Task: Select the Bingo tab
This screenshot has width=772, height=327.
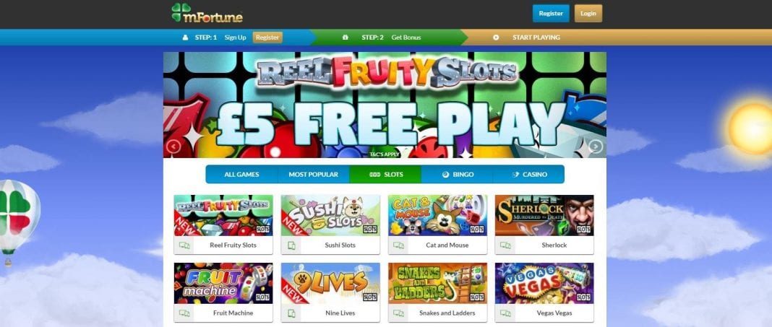Action: (457, 175)
